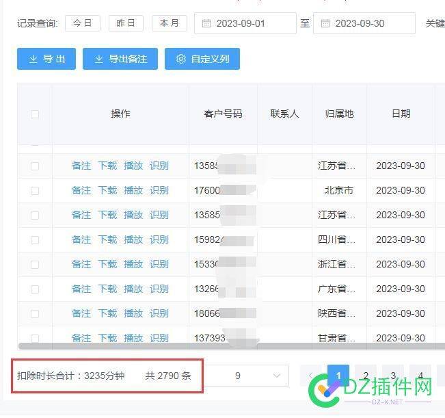Click the 联系人 column header

pyautogui.click(x=284, y=114)
